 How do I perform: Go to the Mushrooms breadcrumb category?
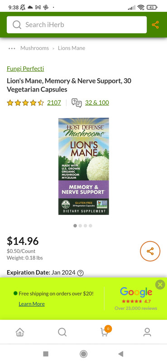click(x=35, y=48)
